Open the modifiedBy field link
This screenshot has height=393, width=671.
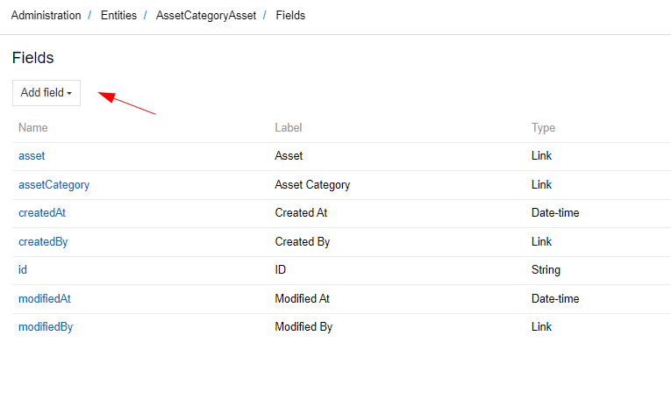[x=46, y=326]
